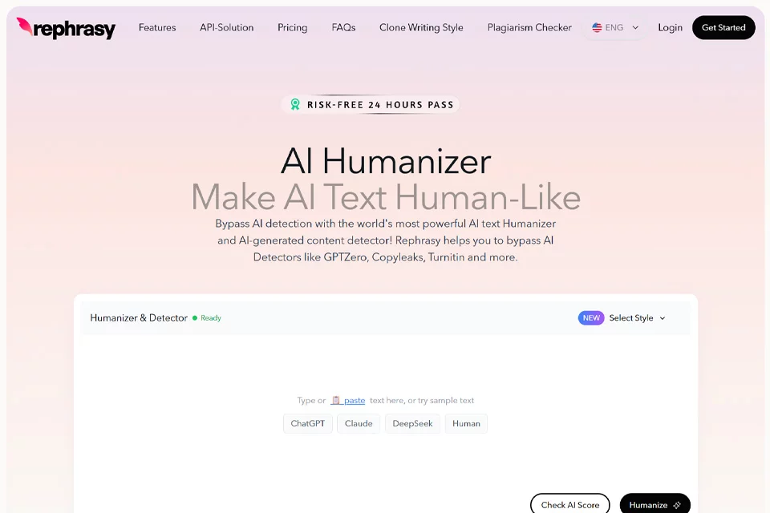Open the Plagiarism Checker page

tap(529, 27)
